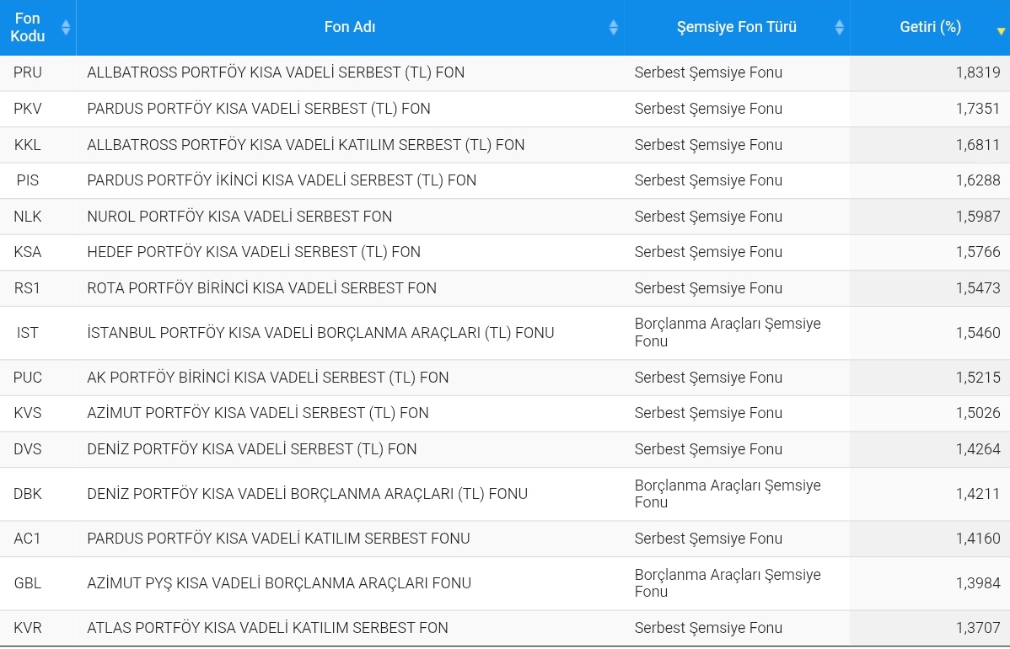Click Borçlanma Araçları Şemsiye Fonu in GBL row

[728, 583]
